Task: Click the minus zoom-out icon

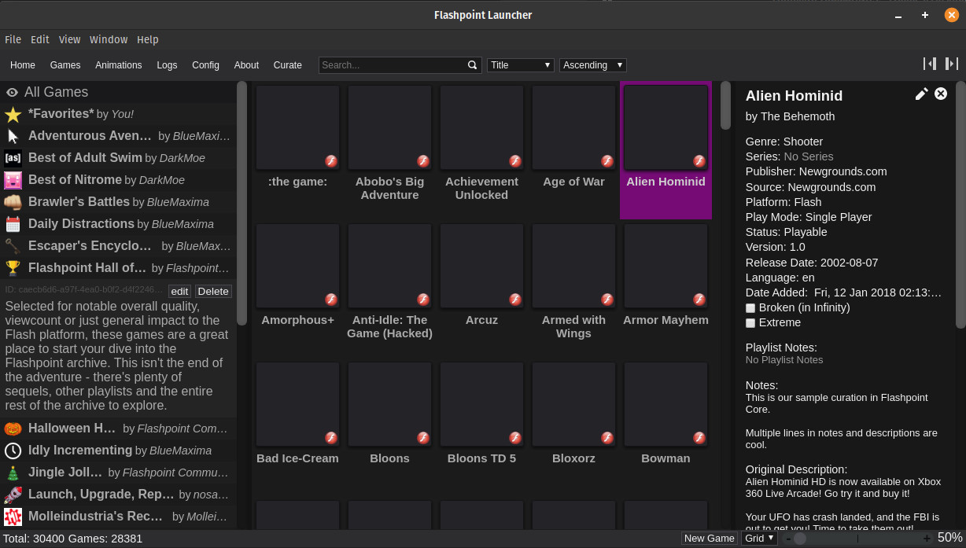Action: click(788, 539)
